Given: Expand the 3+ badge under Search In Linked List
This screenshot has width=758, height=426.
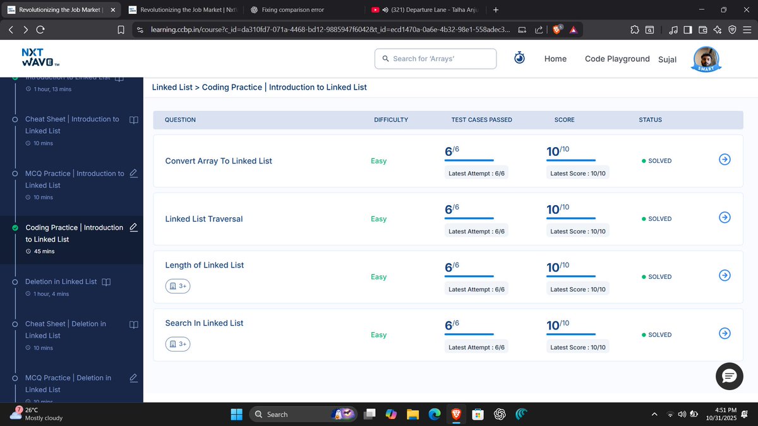Looking at the screenshot, I should tap(177, 344).
